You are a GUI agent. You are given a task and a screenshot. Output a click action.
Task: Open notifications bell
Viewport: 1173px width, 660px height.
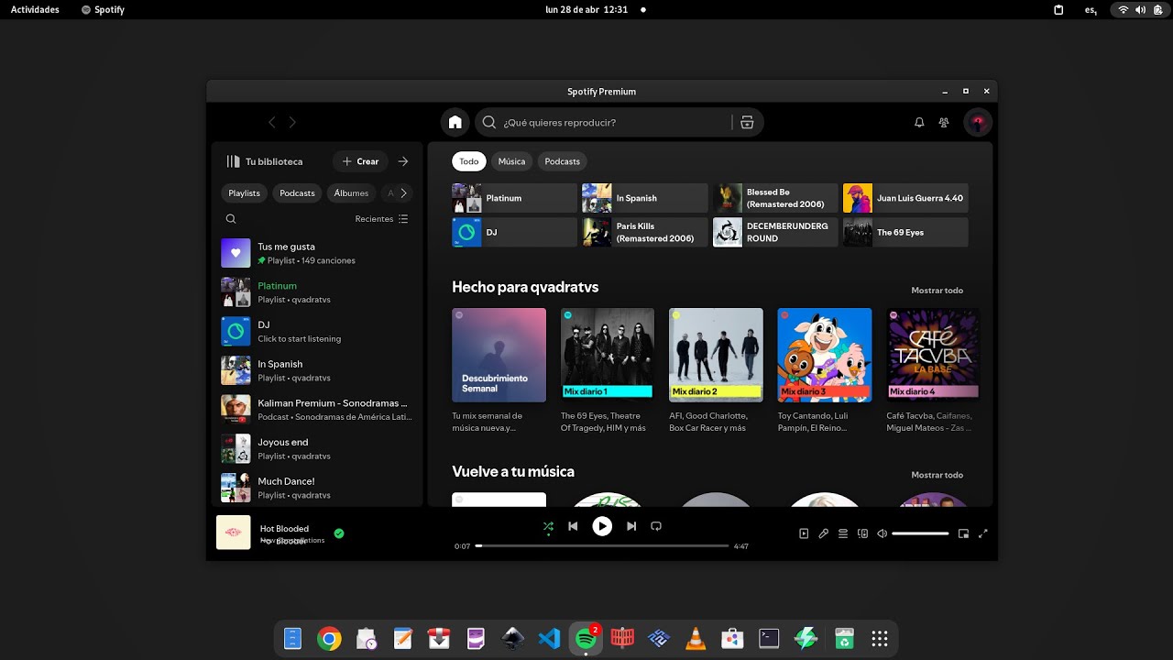[919, 122]
